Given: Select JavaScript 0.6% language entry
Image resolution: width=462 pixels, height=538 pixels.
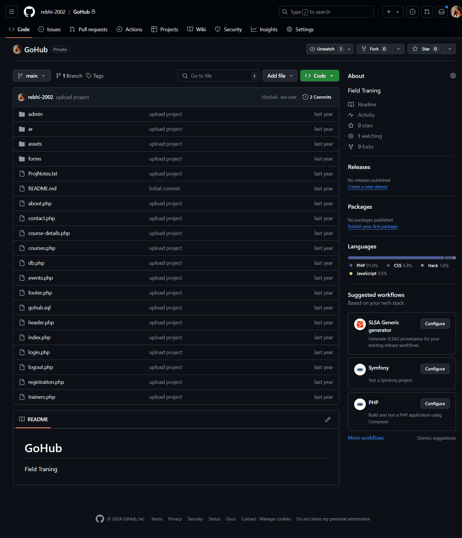Looking at the screenshot, I should point(368,274).
